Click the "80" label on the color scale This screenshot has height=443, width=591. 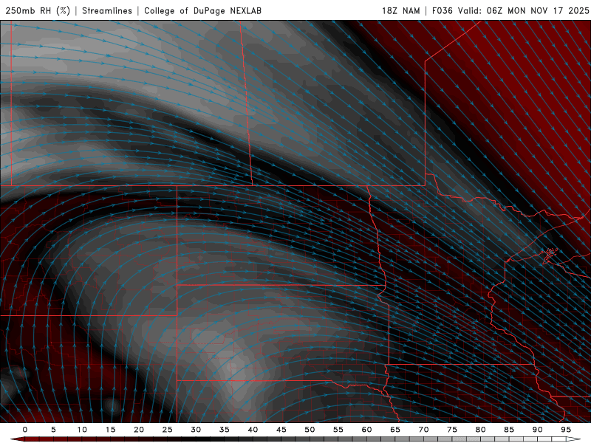pyautogui.click(x=480, y=430)
